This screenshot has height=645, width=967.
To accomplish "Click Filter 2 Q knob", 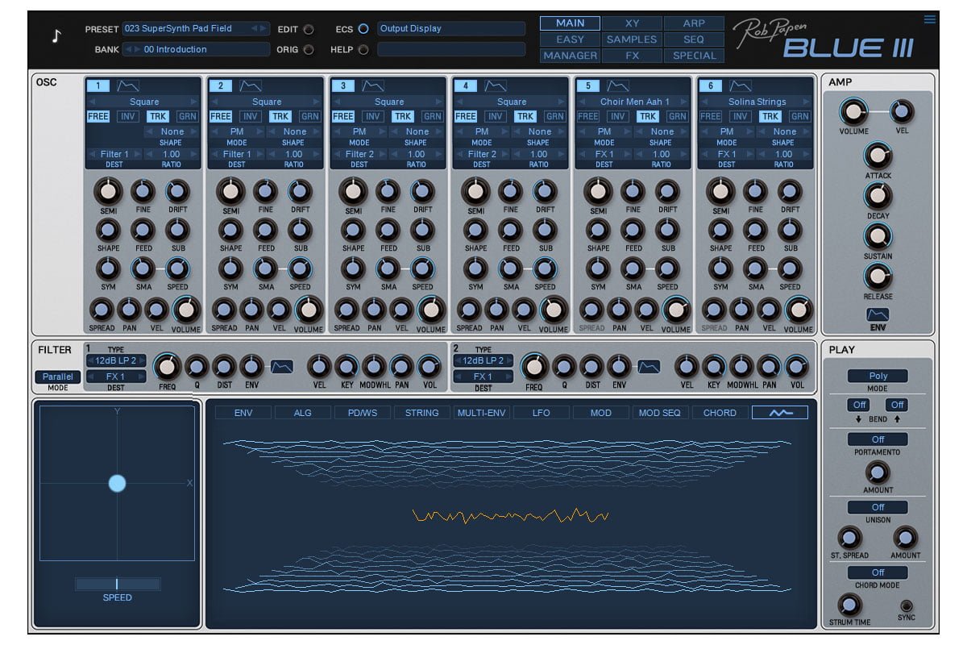I will pos(564,367).
